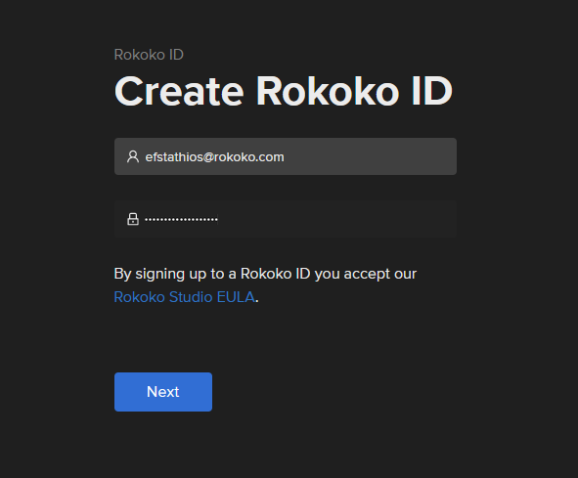Click the 'Next' label text on the button

pyautogui.click(x=163, y=392)
